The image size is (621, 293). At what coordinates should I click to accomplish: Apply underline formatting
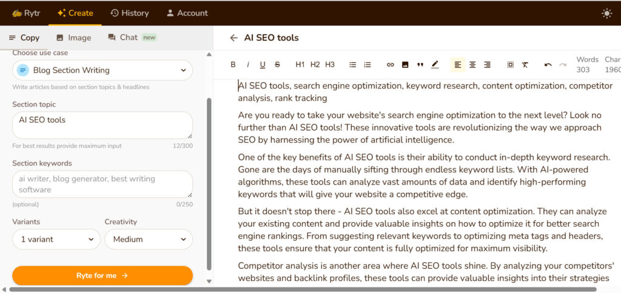point(263,64)
